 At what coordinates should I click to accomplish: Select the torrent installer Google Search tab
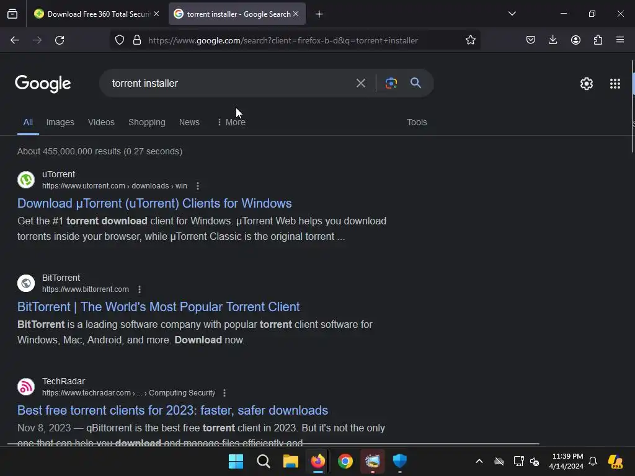pos(238,14)
